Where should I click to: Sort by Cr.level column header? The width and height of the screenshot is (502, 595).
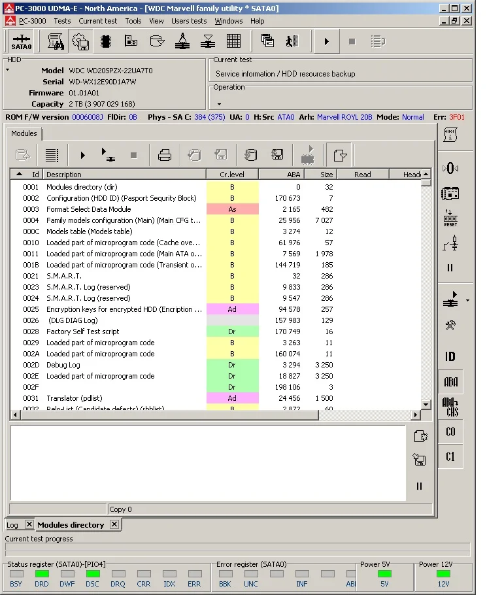tap(232, 175)
